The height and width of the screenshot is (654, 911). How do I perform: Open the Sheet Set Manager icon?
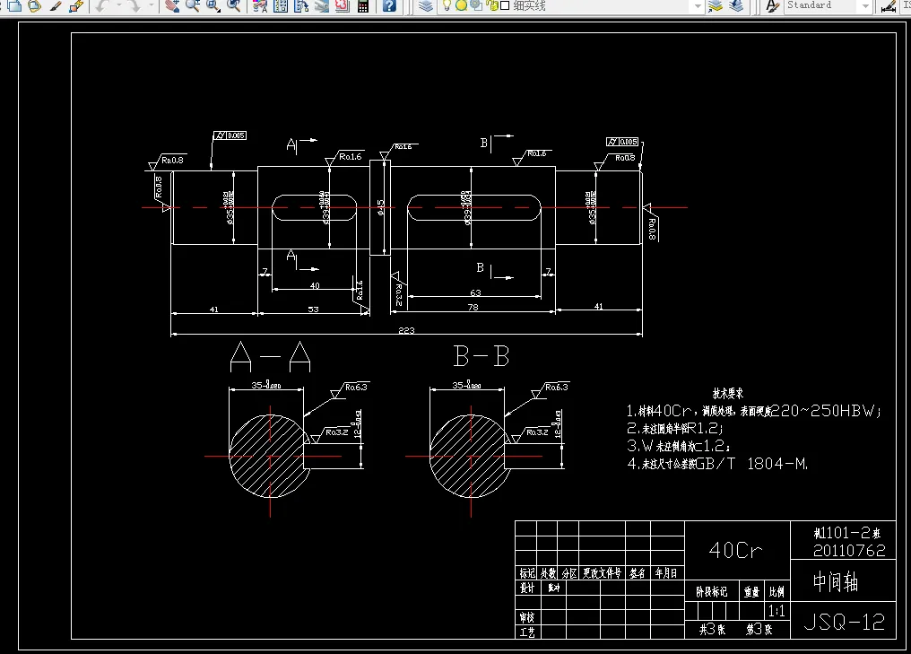(x=321, y=5)
